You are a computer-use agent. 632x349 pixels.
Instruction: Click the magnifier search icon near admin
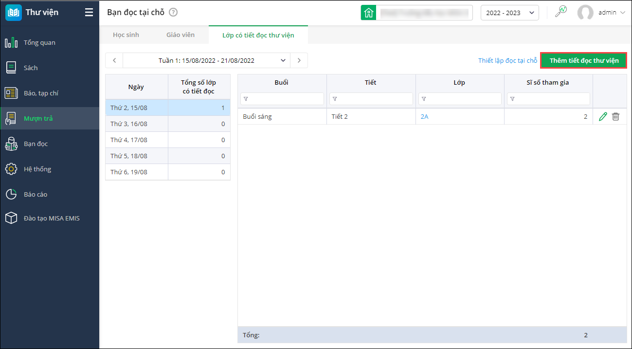pos(561,12)
